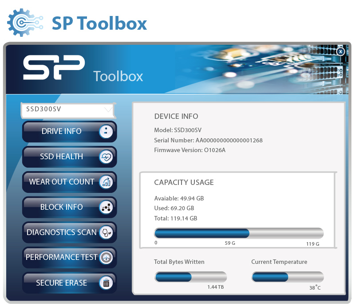This screenshot has height=306, width=355.
Task: Select the SECURE ERASE label
Action: coord(61,283)
